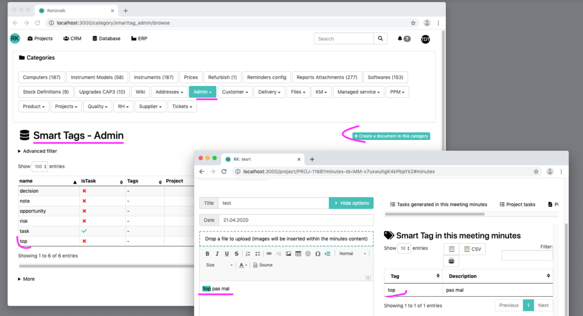Sort the table by isTask column
This screenshot has height=316, width=583.
pos(101,181)
